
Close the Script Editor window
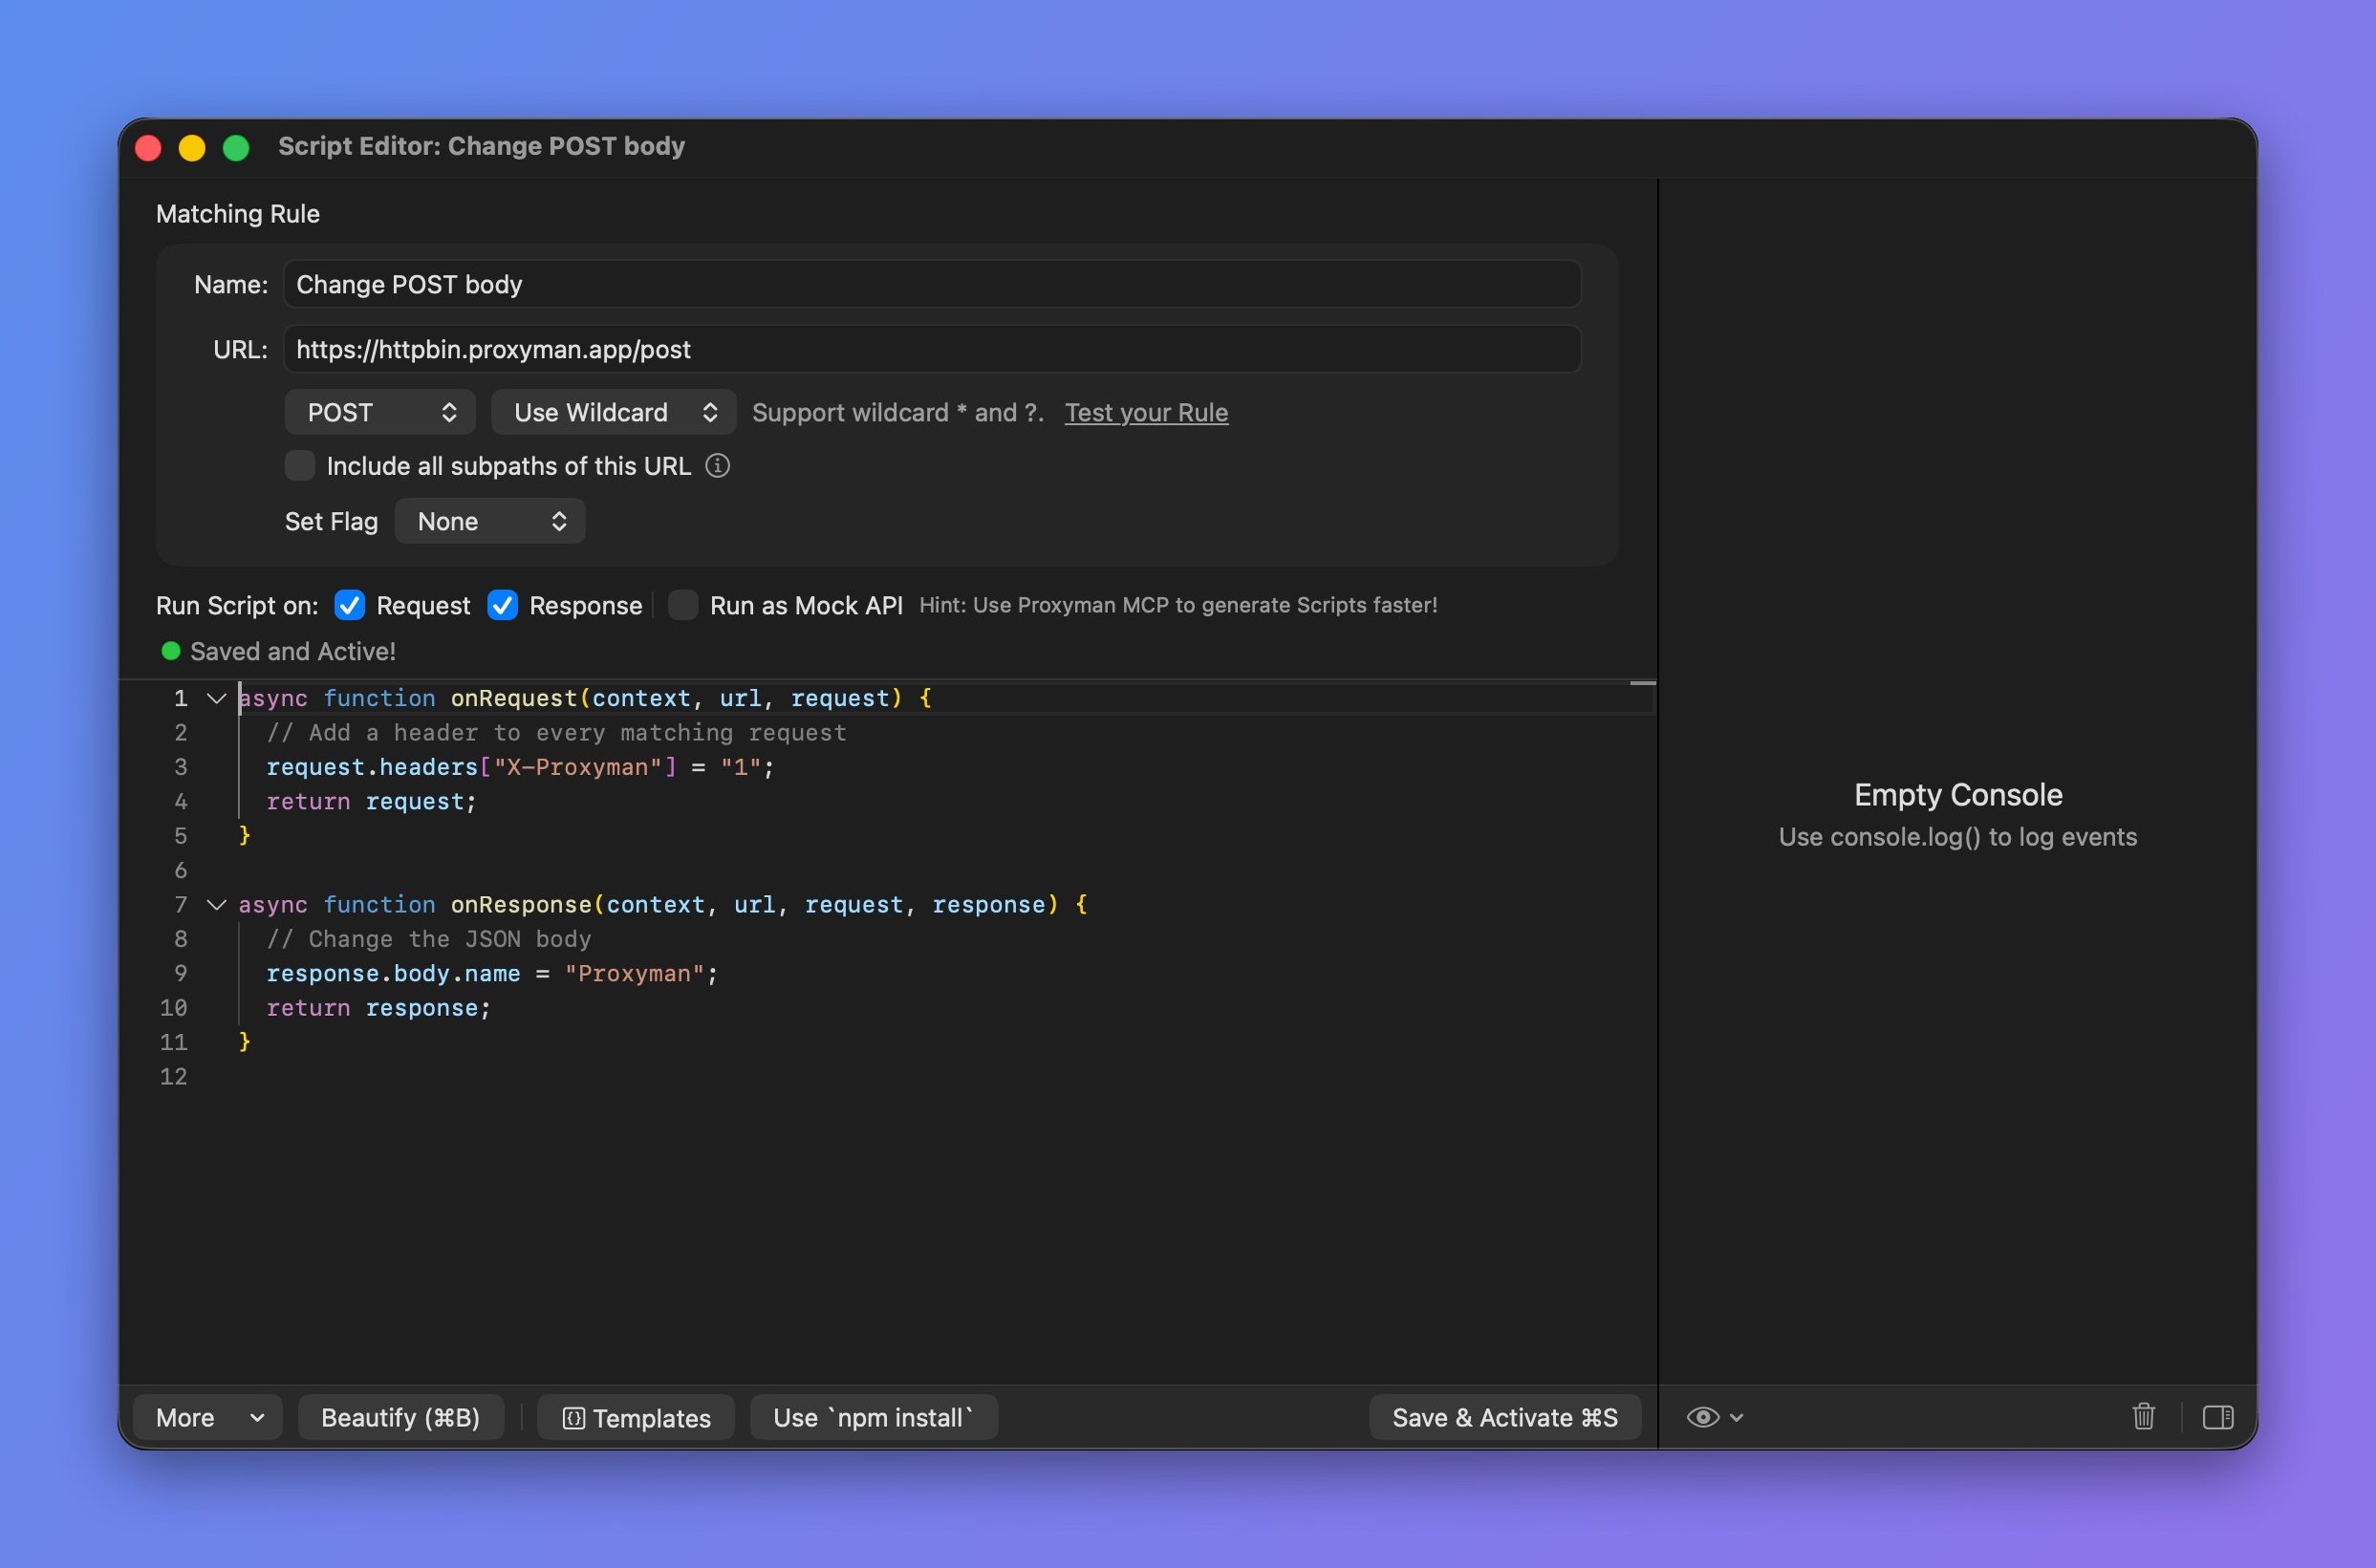[x=148, y=147]
